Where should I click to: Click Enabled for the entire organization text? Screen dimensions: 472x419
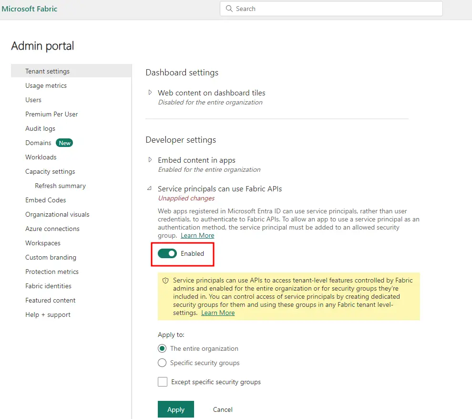209,169
